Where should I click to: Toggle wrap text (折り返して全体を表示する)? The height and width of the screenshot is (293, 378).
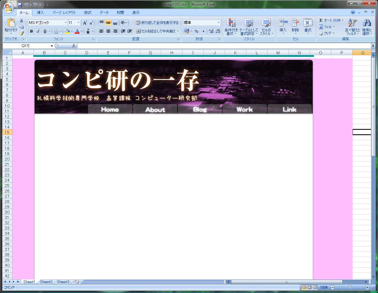coord(157,23)
